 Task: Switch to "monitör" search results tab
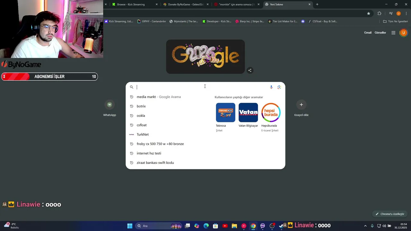pyautogui.click(x=237, y=4)
